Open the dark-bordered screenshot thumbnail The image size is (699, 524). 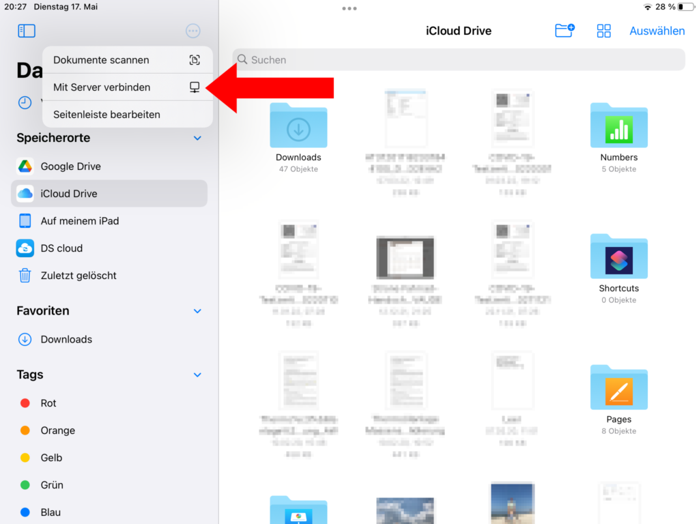click(405, 257)
